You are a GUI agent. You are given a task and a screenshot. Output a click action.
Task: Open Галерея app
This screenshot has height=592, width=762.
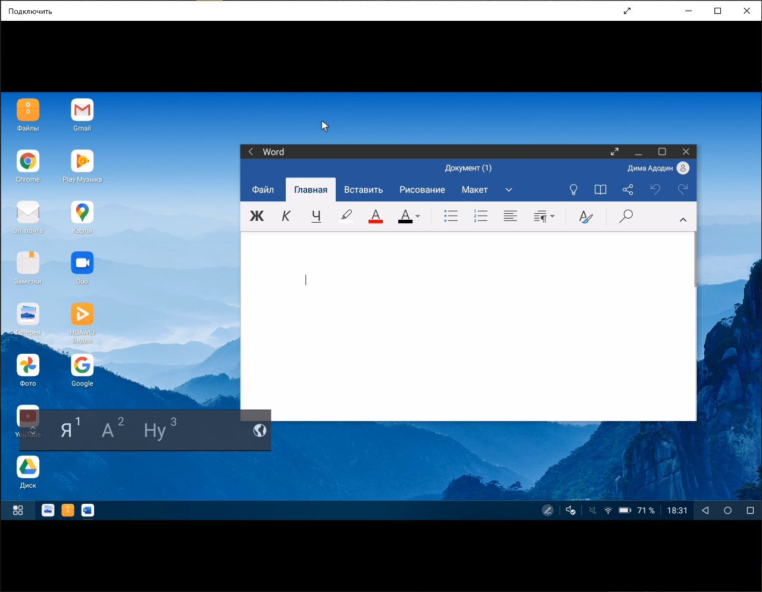tap(28, 319)
